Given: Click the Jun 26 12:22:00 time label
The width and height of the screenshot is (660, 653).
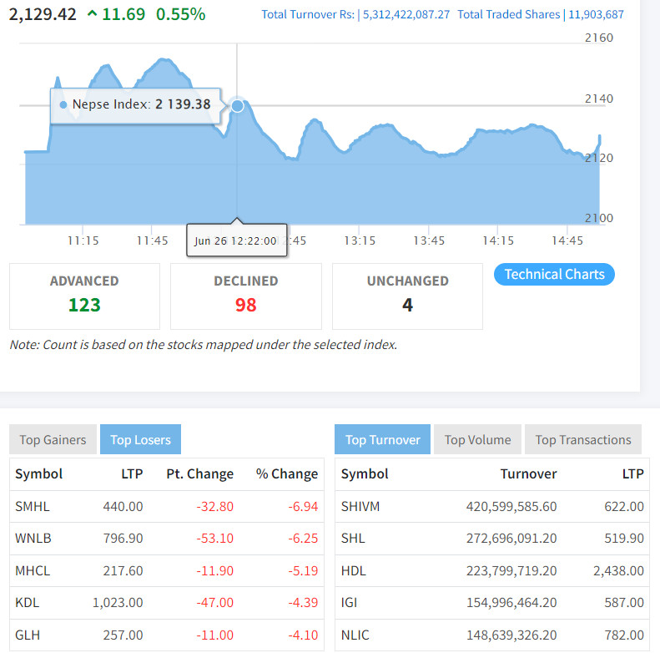Looking at the screenshot, I should click(237, 240).
